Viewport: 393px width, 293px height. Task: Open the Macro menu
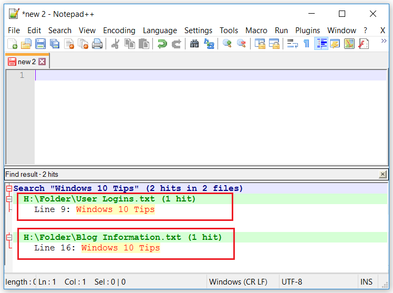coord(256,31)
